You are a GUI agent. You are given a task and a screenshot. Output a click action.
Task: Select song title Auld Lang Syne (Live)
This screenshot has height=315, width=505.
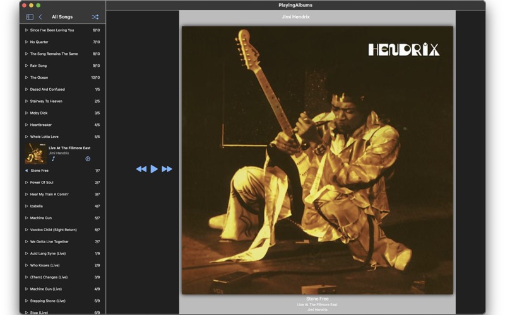coord(48,254)
